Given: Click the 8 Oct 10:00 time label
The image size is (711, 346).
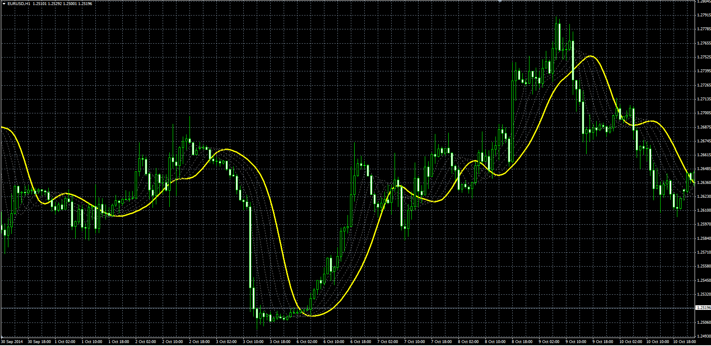Looking at the screenshot, I should click(x=495, y=342).
